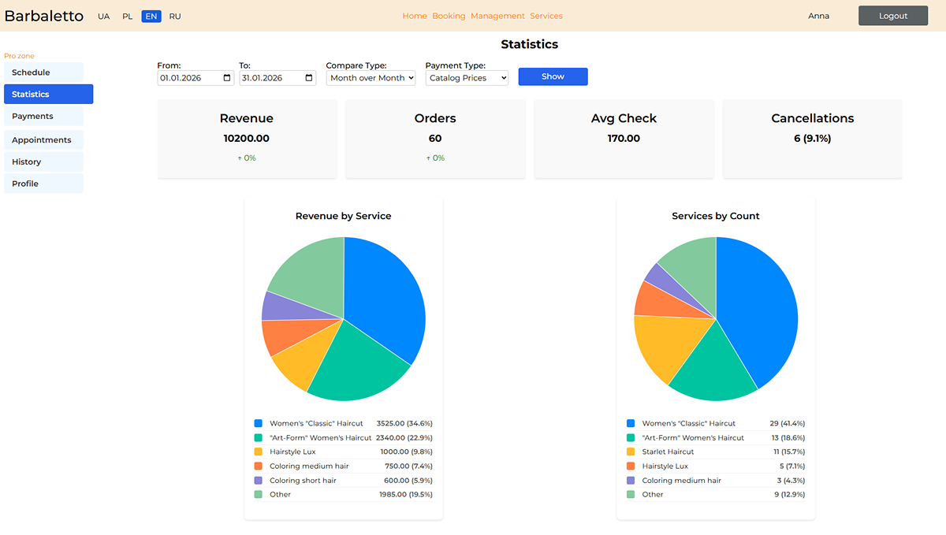Open Management in the top navigation
Image resolution: width=946 pixels, height=535 pixels.
497,16
